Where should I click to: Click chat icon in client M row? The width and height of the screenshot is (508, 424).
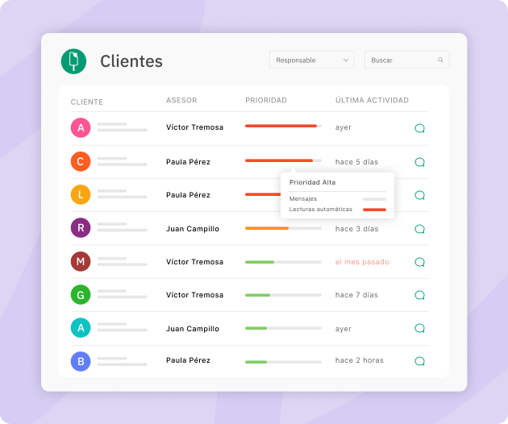point(419,262)
